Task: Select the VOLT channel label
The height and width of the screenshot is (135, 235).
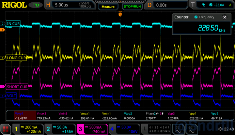Action: tap(11, 95)
